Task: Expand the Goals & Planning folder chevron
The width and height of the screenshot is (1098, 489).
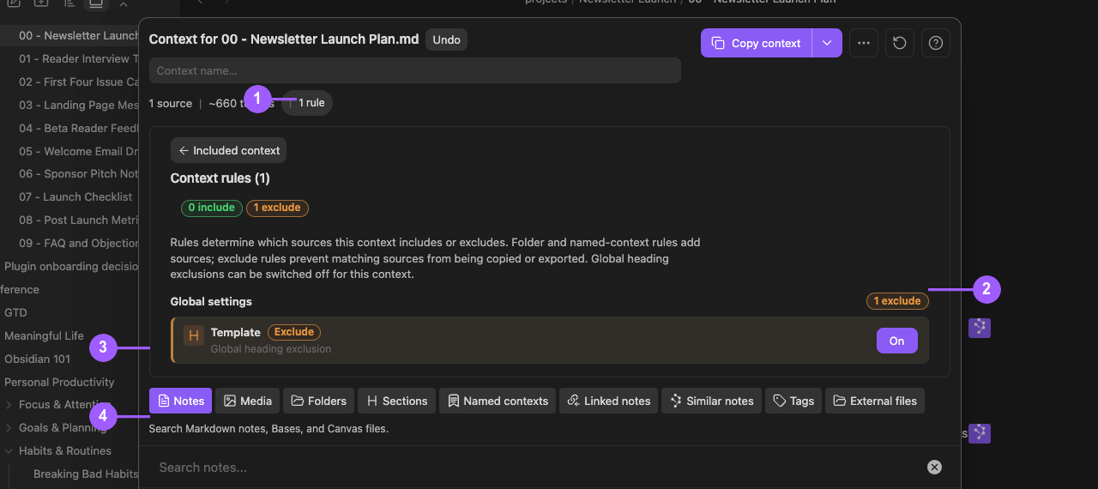Action: (9, 428)
